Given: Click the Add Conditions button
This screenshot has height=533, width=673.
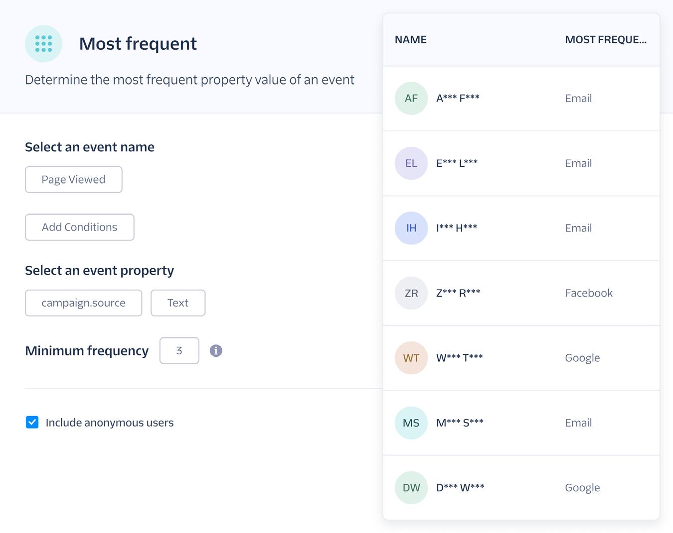Looking at the screenshot, I should (x=80, y=227).
